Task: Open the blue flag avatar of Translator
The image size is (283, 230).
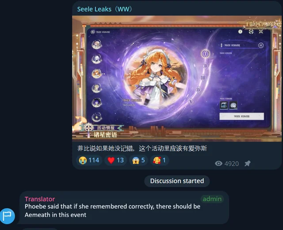Action: tap(7, 216)
